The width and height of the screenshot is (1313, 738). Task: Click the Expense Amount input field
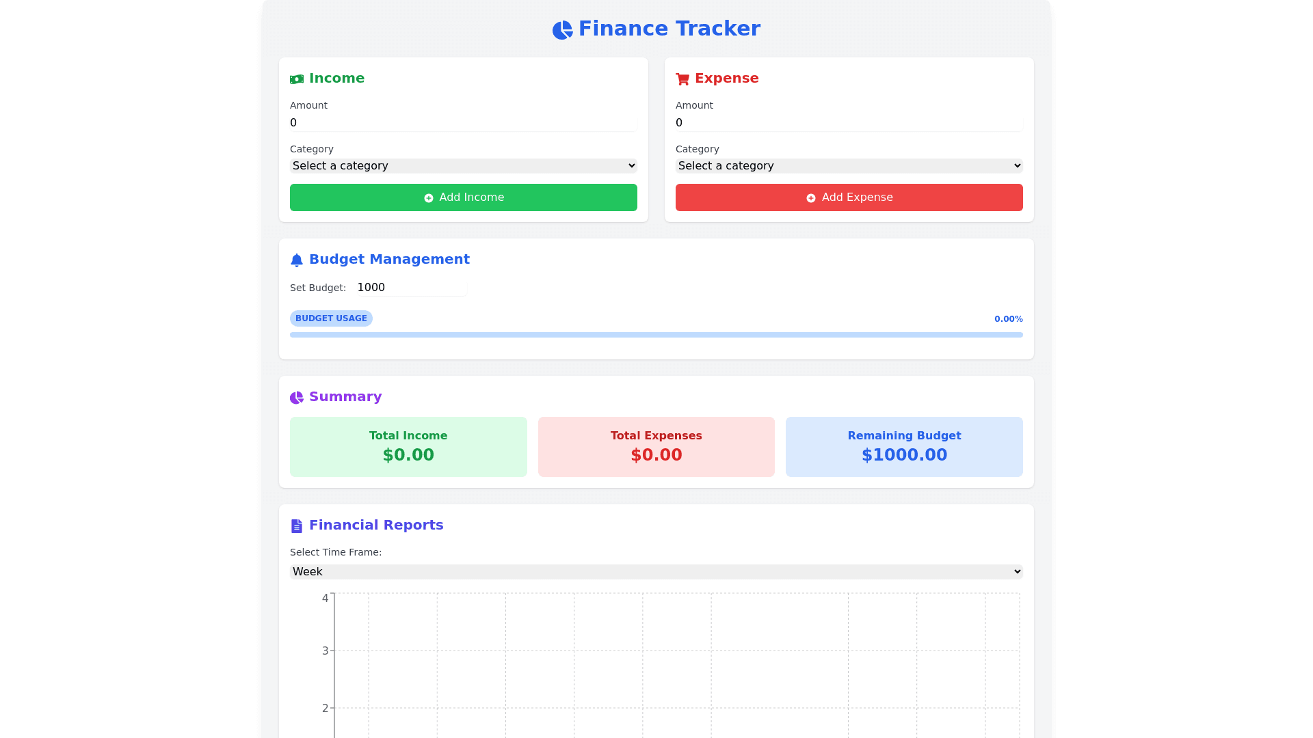tap(849, 123)
